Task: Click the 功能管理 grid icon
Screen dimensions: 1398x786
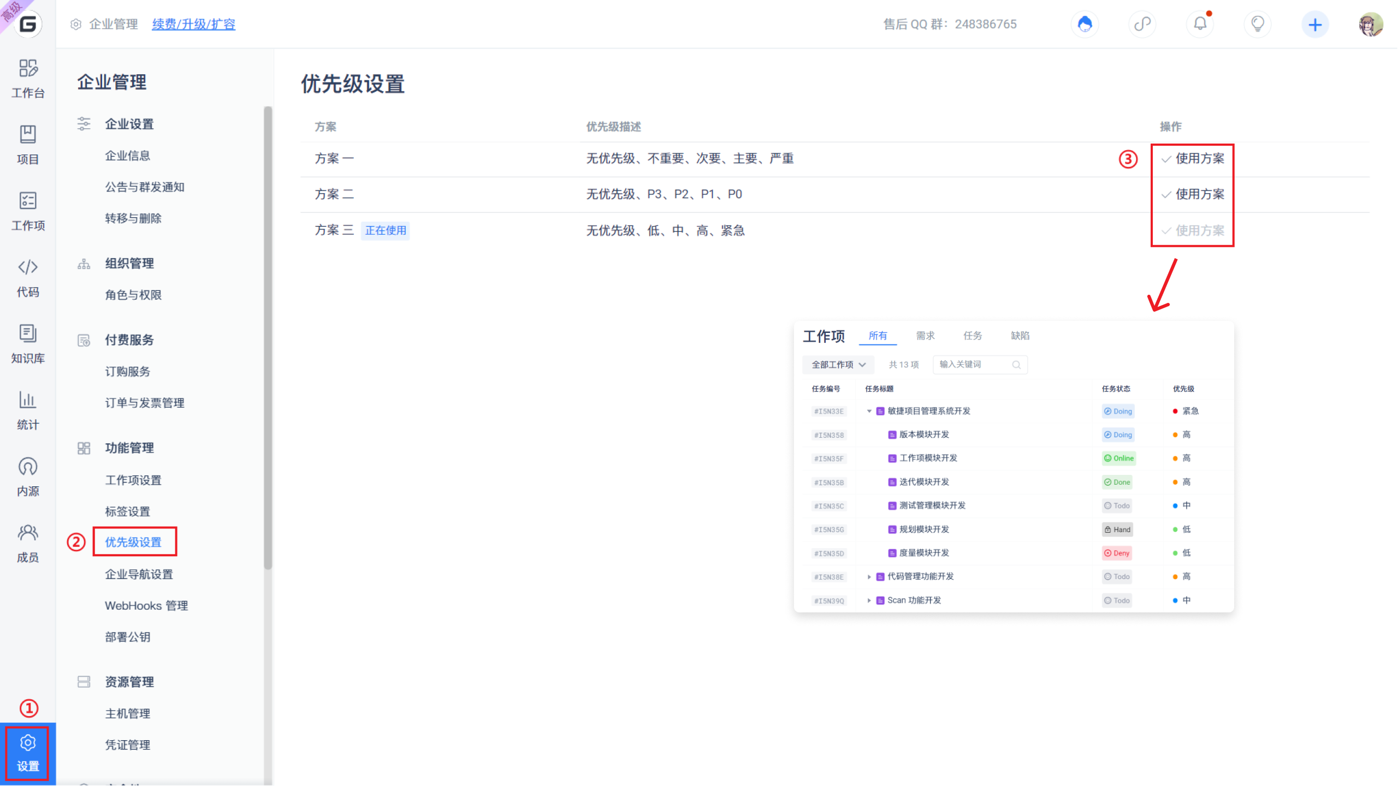Action: pyautogui.click(x=84, y=448)
